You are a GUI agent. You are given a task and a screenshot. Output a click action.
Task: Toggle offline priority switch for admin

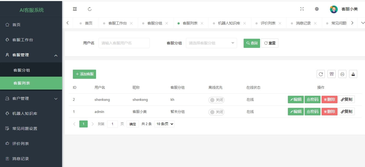coord(216,112)
